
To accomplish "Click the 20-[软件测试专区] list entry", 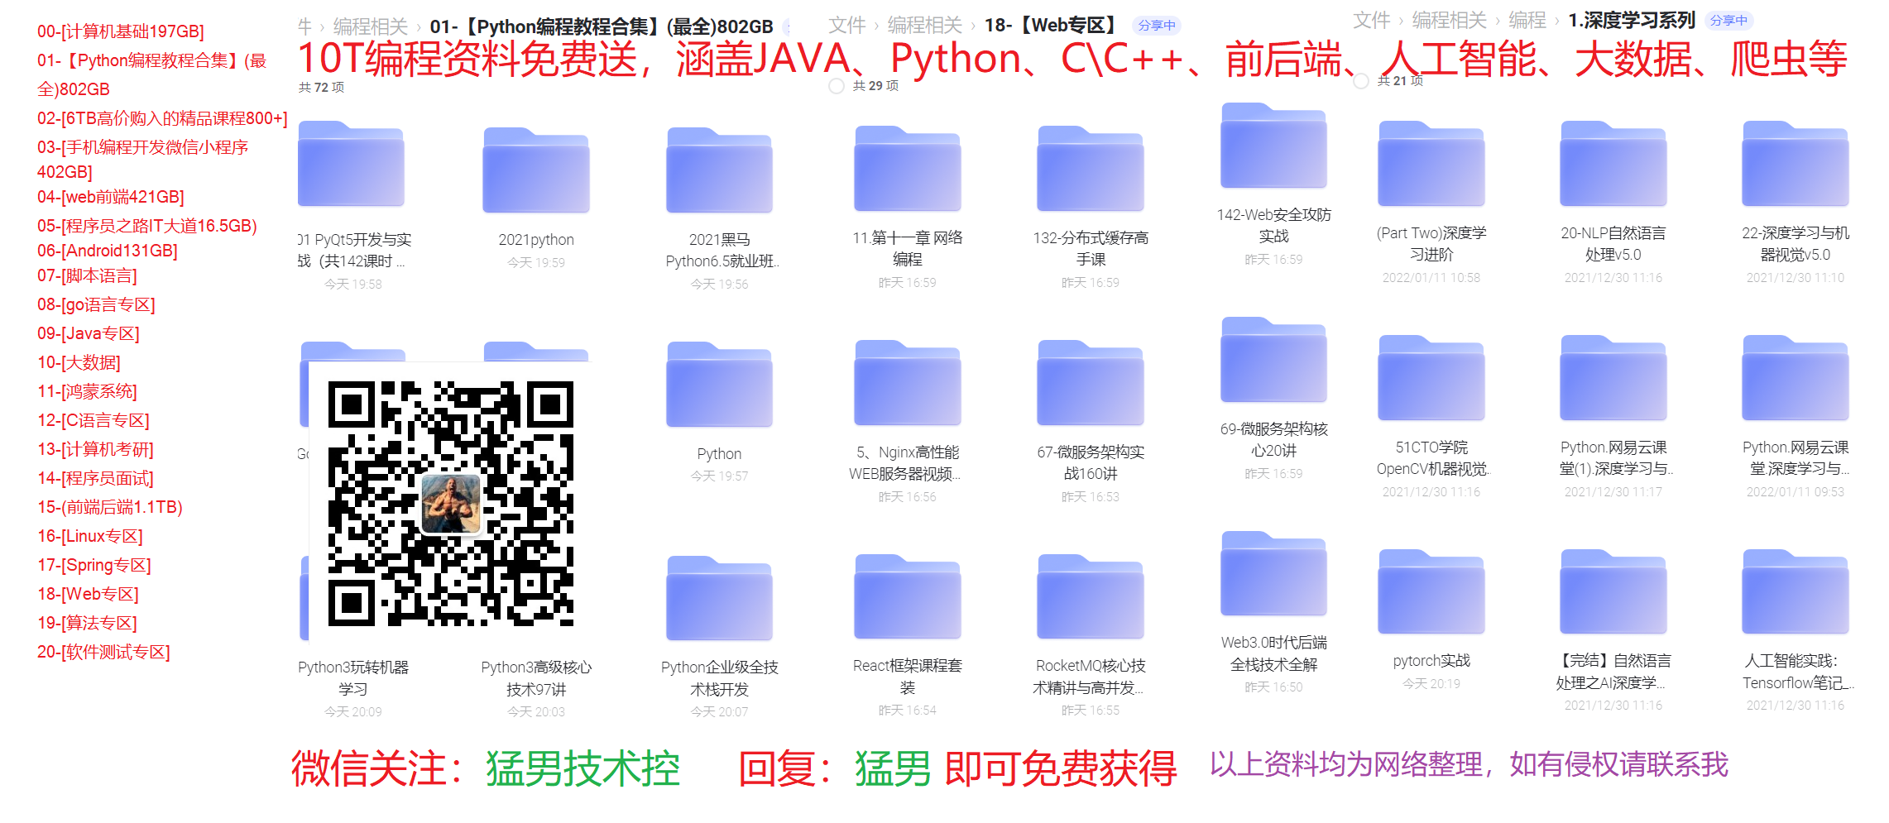I will (x=103, y=652).
